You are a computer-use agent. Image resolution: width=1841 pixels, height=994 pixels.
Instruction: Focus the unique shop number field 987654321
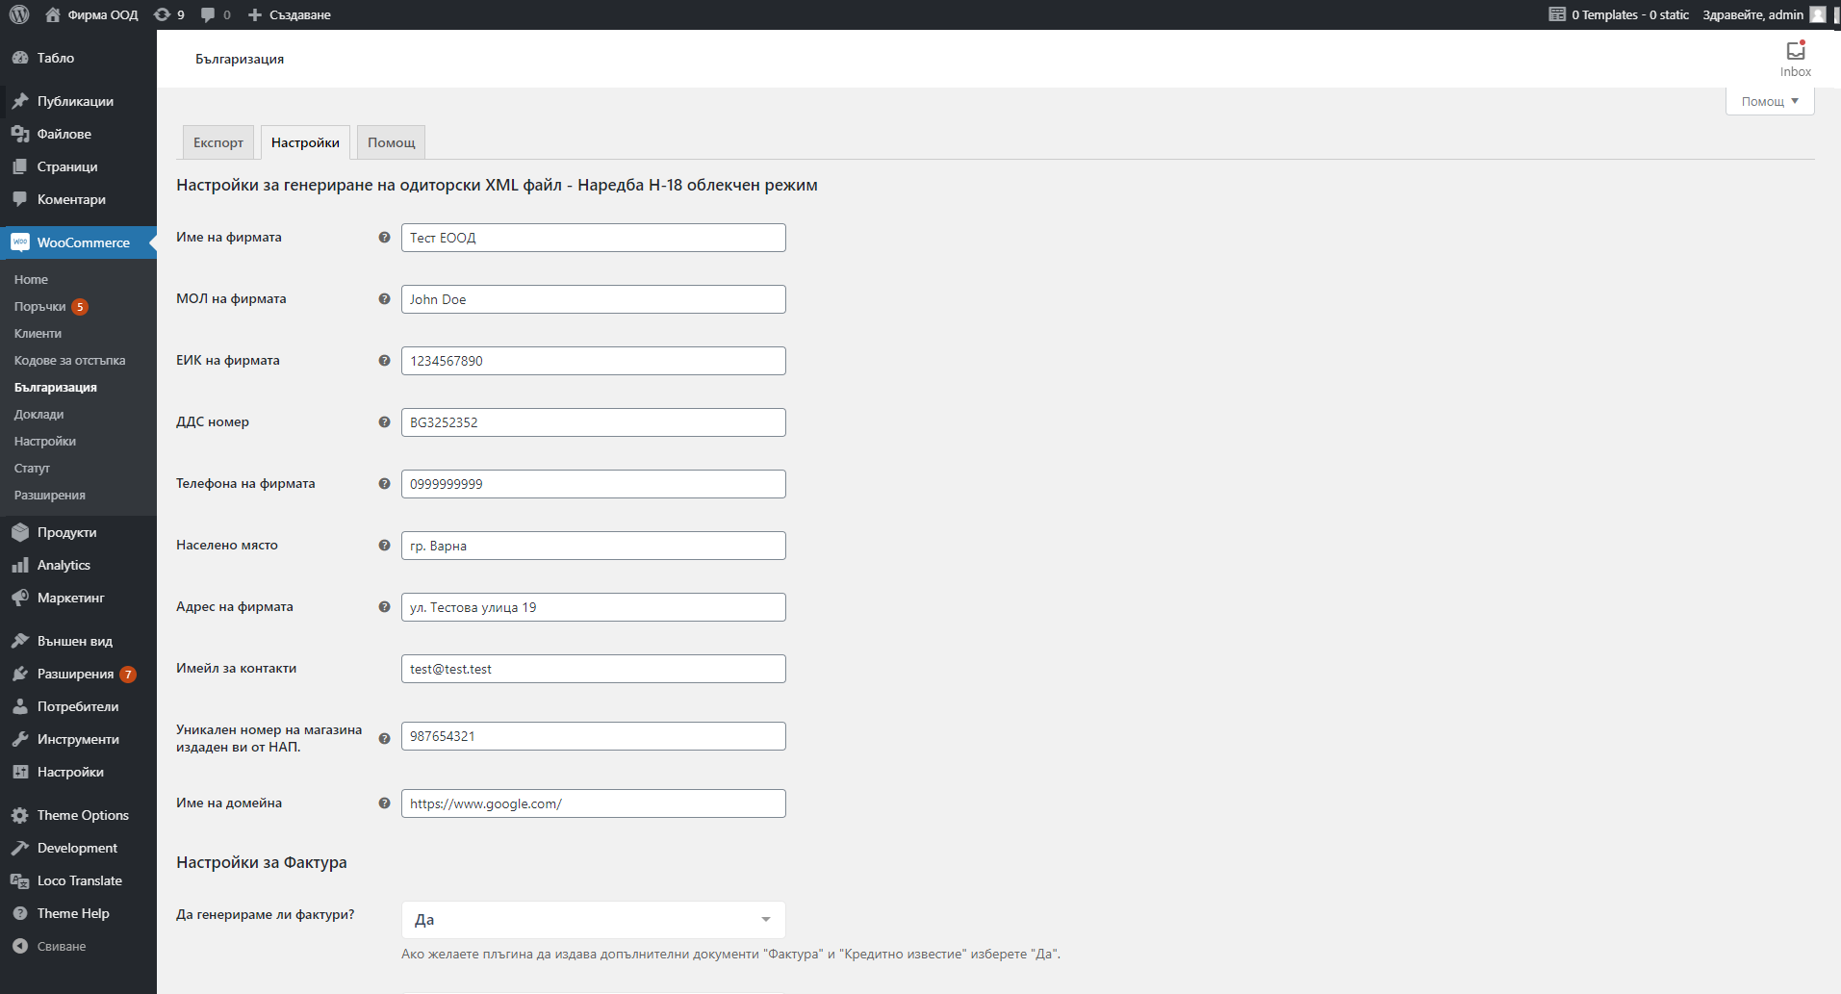593,736
